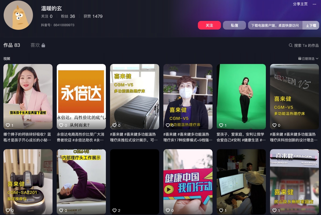
Task: Open the CERAGEM V5 closeup video thumbnail
Action: click(295, 97)
